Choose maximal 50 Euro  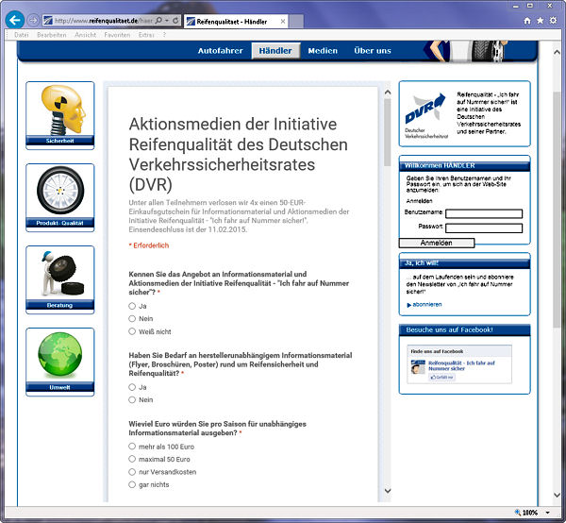pos(132,459)
